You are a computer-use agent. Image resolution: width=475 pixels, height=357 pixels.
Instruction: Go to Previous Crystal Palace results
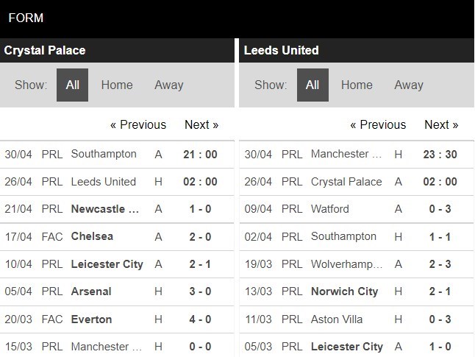(x=138, y=124)
